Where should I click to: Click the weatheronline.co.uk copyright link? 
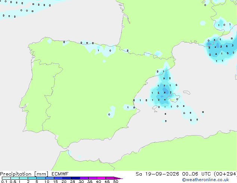(206, 180)
